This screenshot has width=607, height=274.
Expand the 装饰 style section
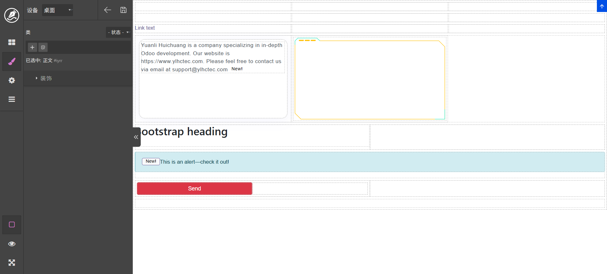point(46,78)
